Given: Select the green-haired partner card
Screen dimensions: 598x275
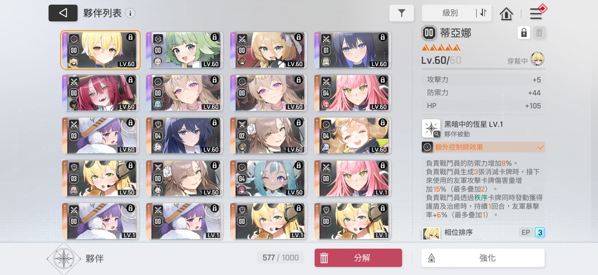Looking at the screenshot, I should coord(185,50).
